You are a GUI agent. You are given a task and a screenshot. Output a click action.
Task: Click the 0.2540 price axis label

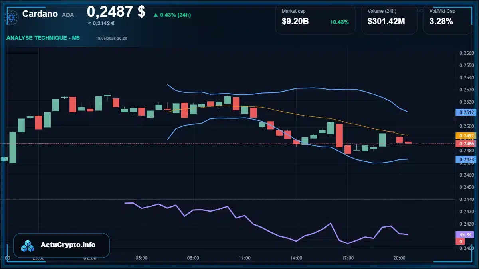click(x=466, y=77)
